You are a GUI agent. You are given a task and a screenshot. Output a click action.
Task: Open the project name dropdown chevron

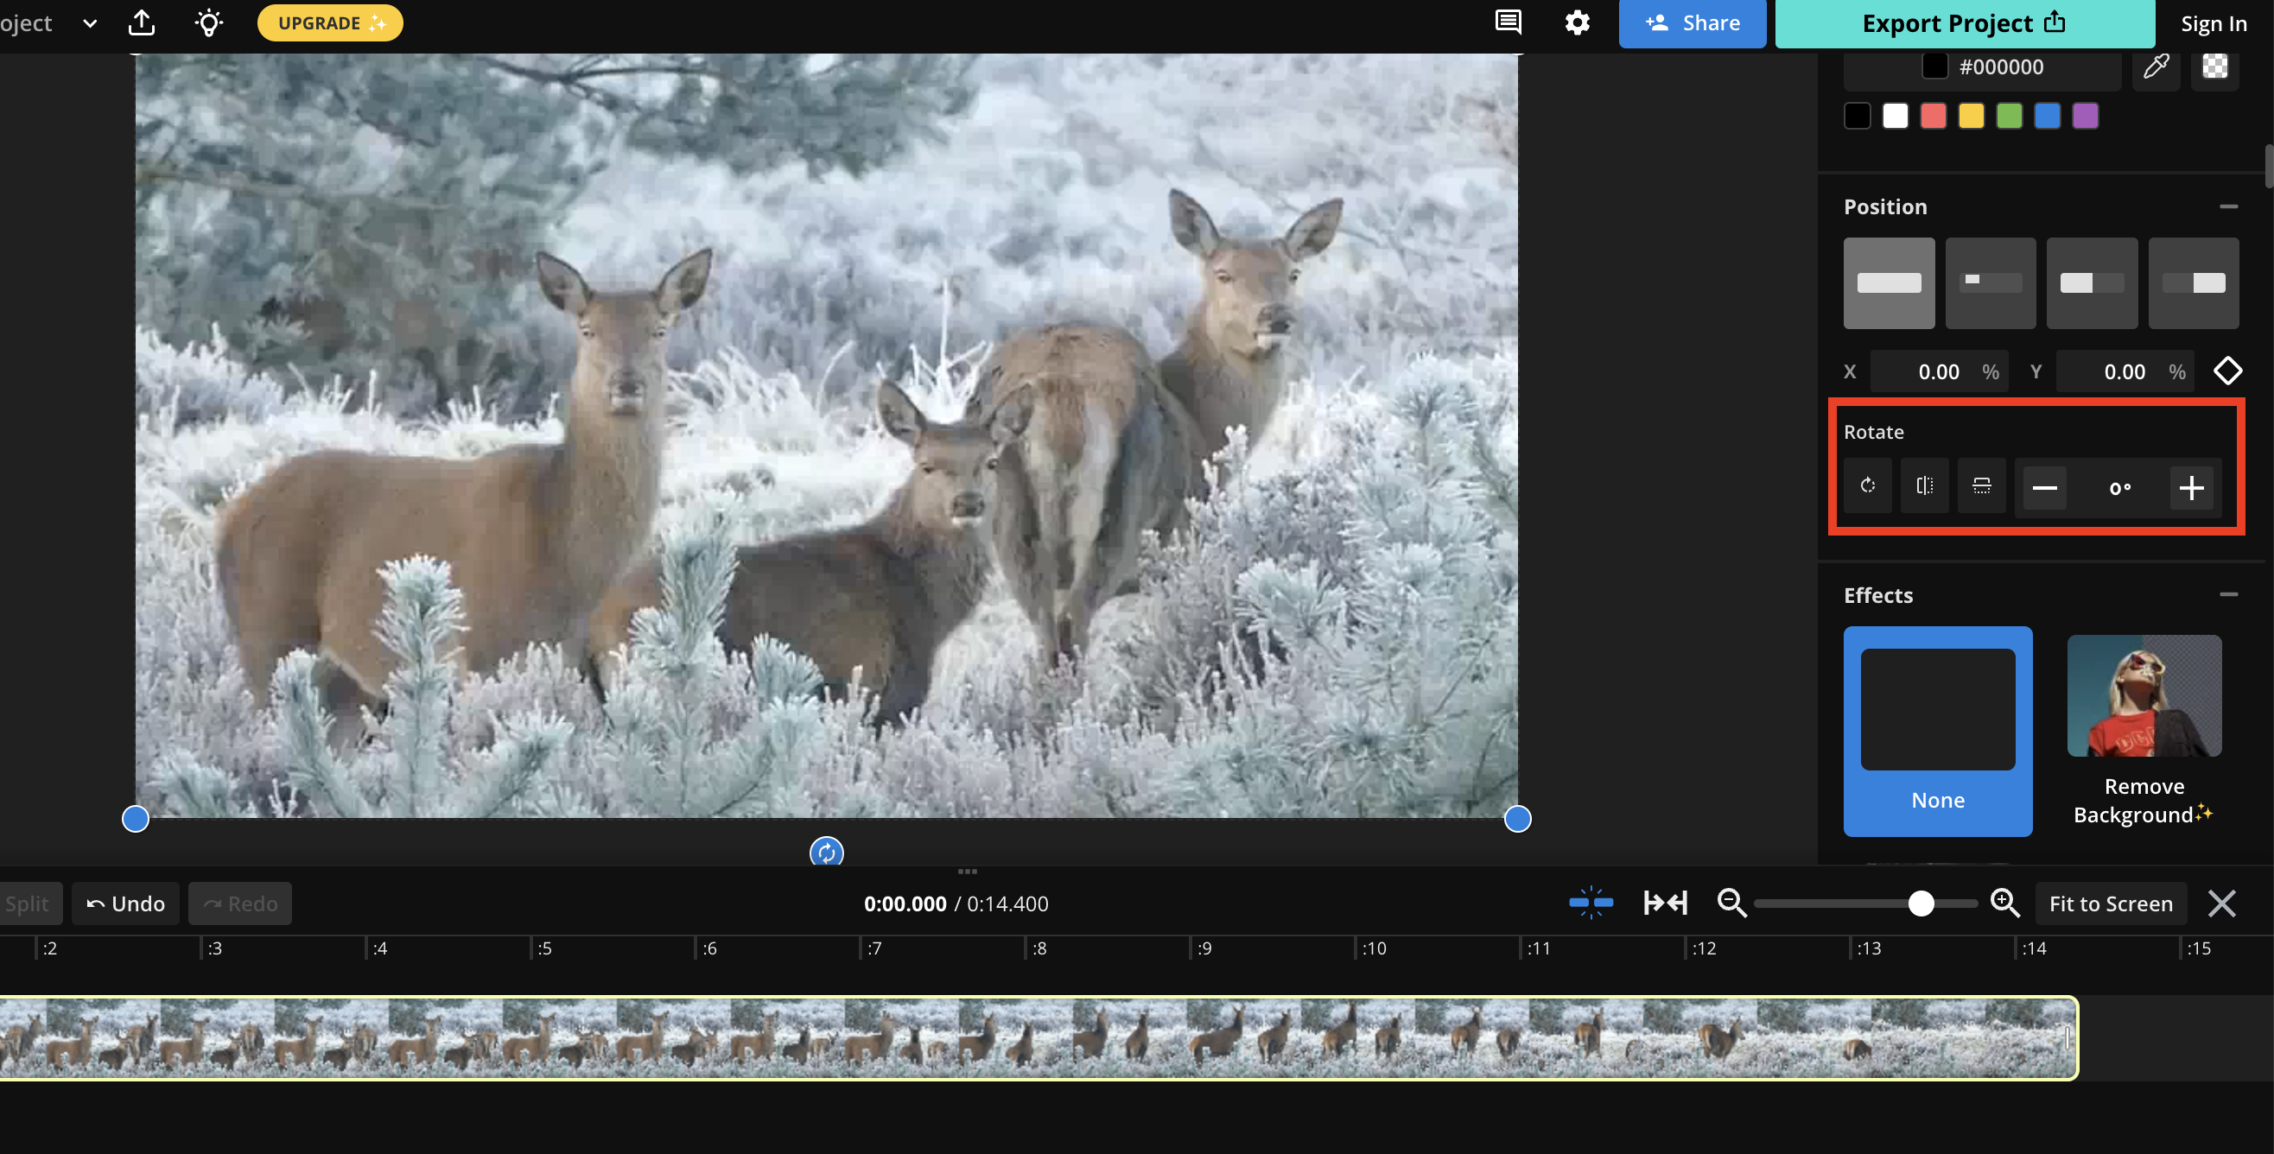(x=89, y=23)
